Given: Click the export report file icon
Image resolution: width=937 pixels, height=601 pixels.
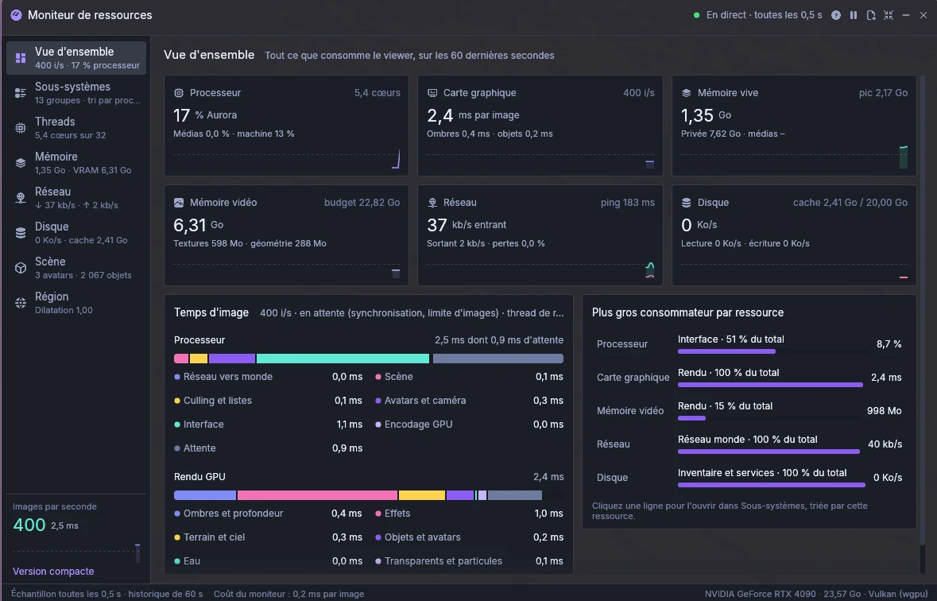Looking at the screenshot, I should (871, 15).
